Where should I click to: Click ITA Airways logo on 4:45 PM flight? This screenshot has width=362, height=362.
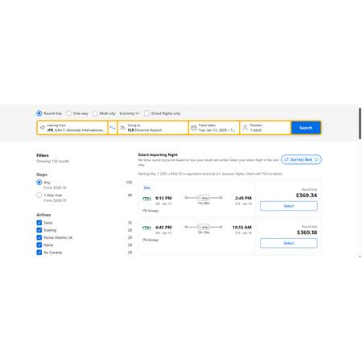(x=146, y=228)
